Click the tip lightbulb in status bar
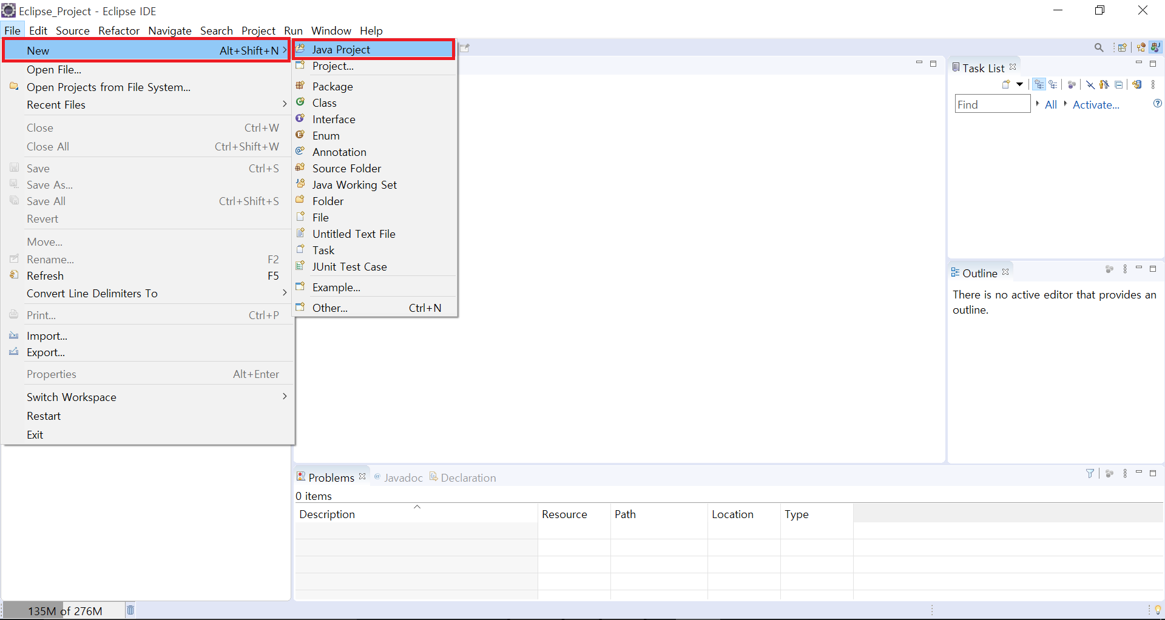Image resolution: width=1165 pixels, height=620 pixels. pyautogui.click(x=1158, y=610)
